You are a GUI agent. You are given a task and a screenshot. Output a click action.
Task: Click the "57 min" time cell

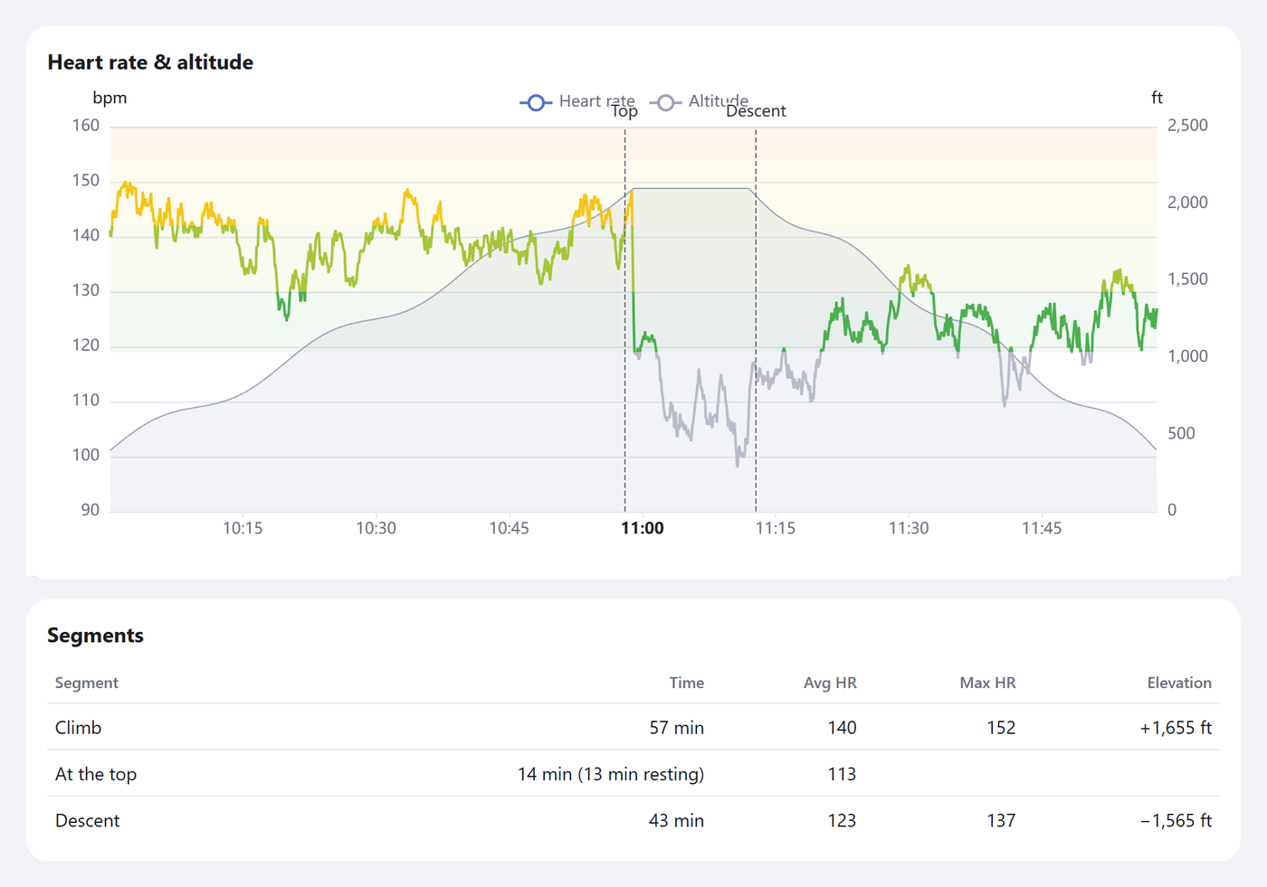pyautogui.click(x=676, y=728)
